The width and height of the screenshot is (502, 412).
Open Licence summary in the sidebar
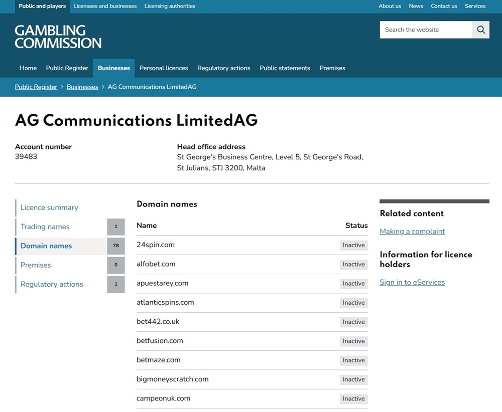point(49,208)
